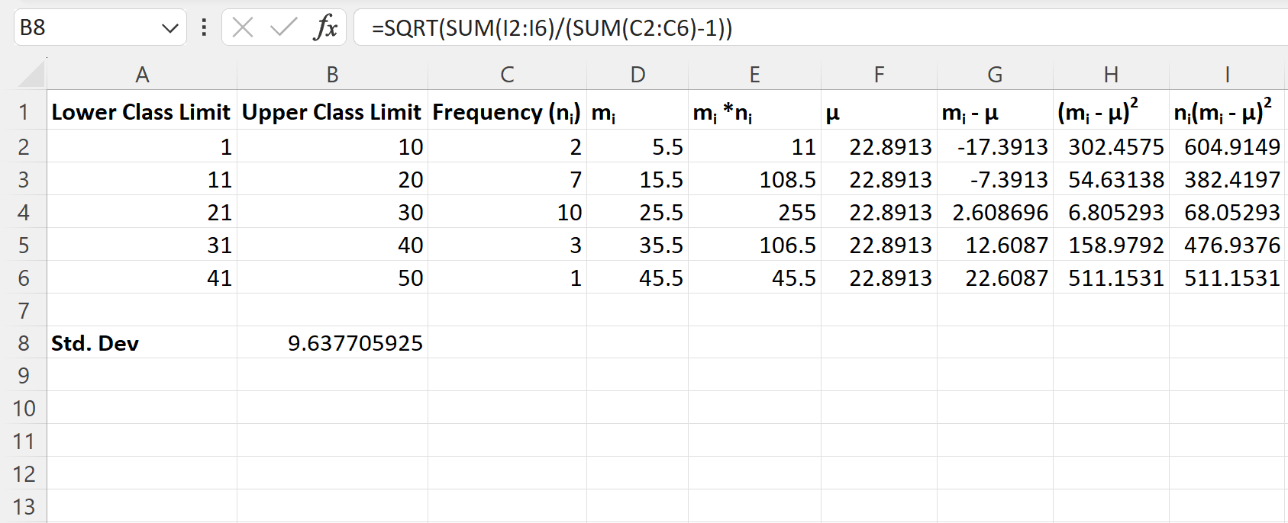The image size is (1288, 523).
Task: Click the upper limit cell with value 30
Action: 332,212
